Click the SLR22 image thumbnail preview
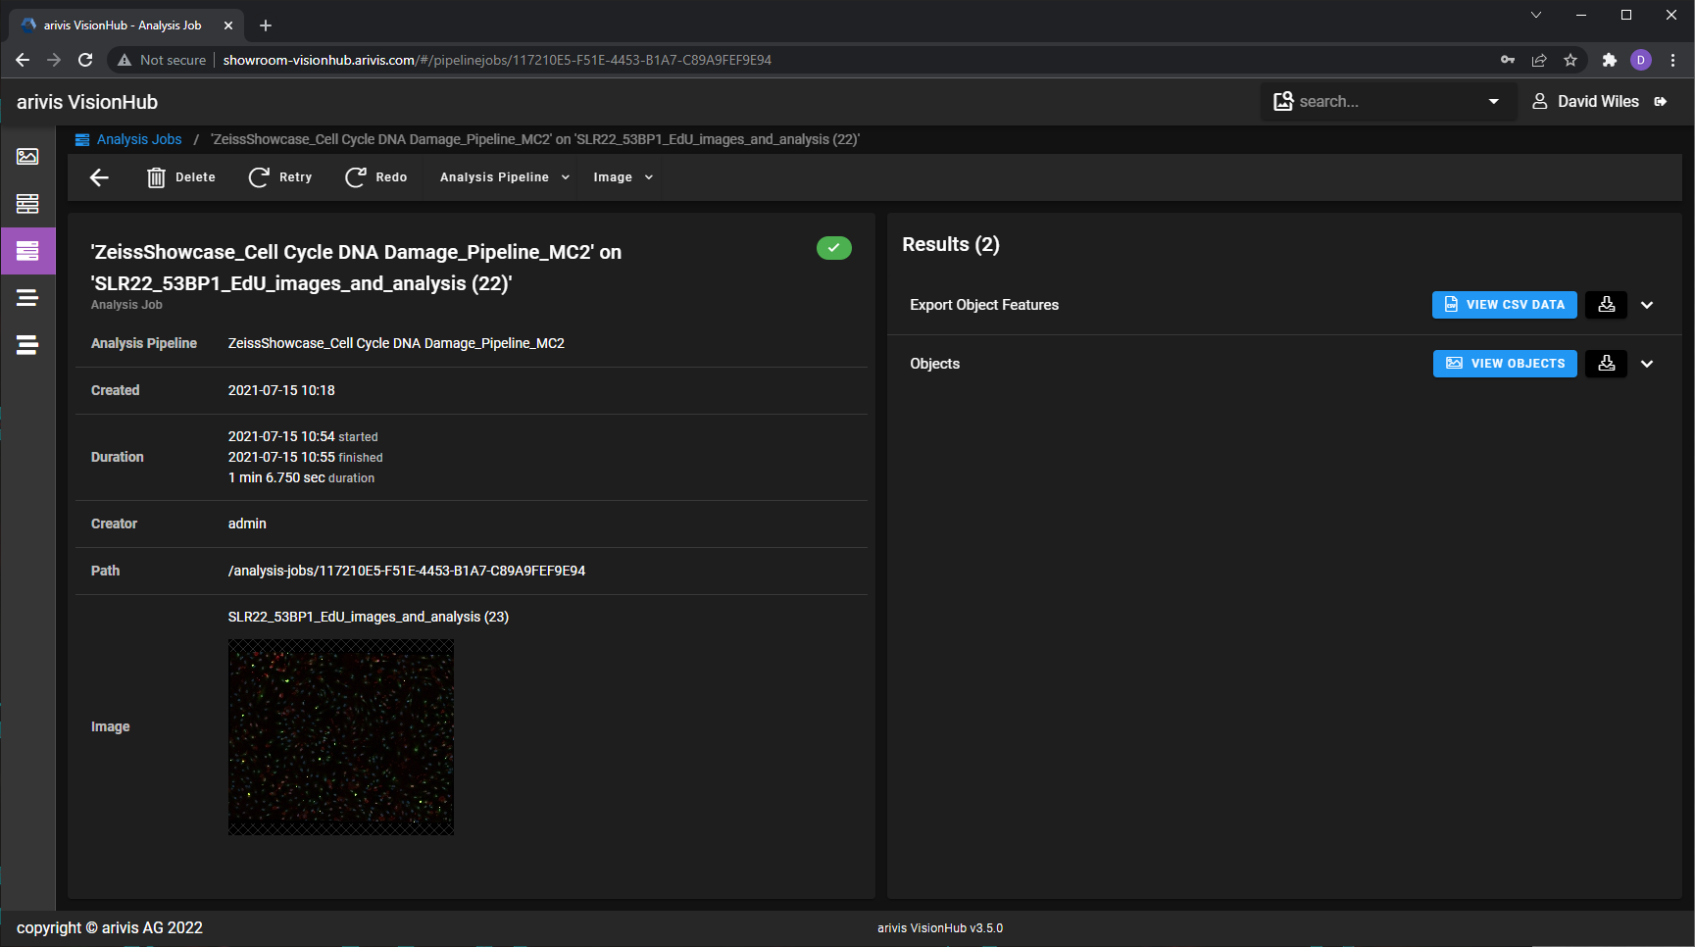Screen dimensions: 1695x947 340,736
